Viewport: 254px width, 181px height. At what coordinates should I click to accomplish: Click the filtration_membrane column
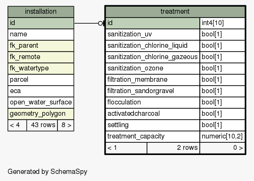[153, 80]
